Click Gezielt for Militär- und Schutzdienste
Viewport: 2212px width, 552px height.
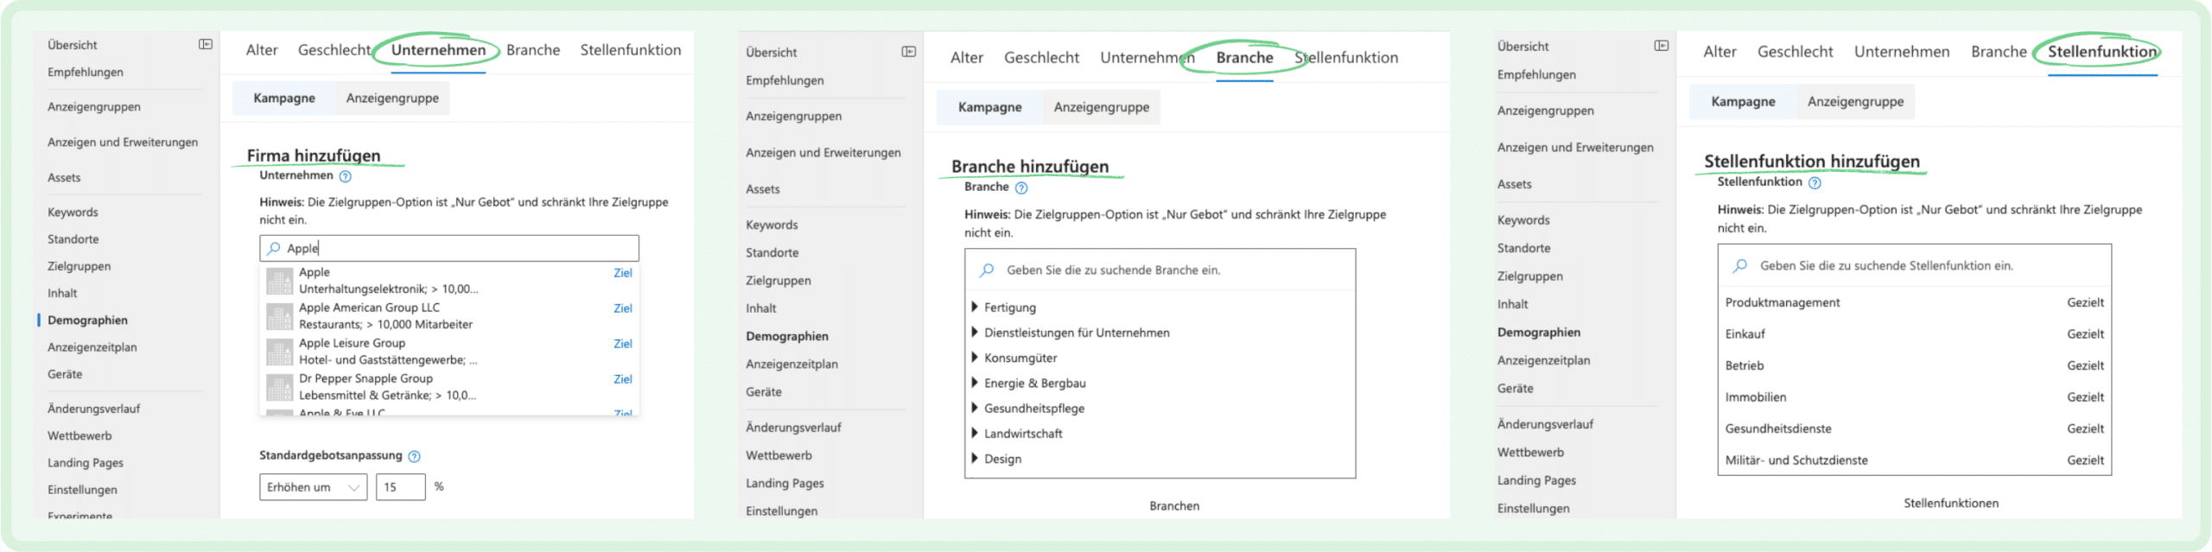[x=2085, y=460]
